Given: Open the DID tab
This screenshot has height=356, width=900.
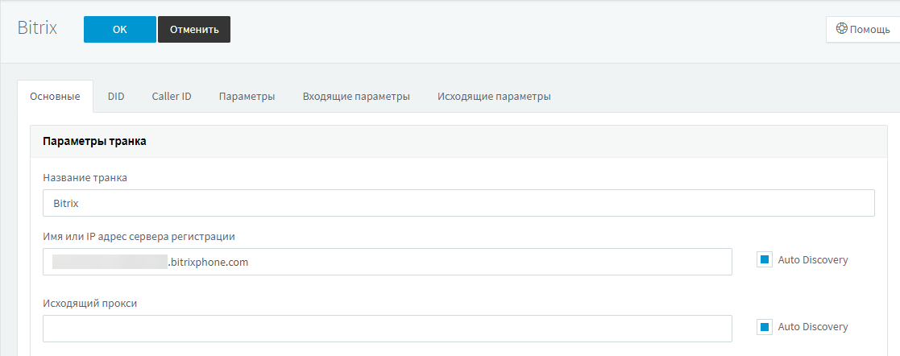Looking at the screenshot, I should tap(116, 97).
